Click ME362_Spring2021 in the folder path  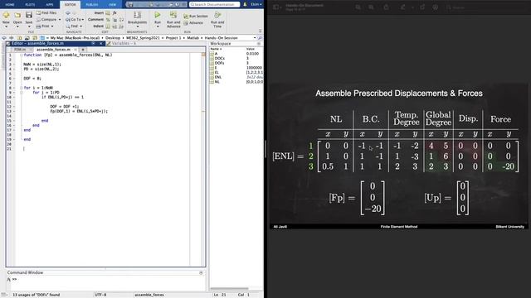[x=143, y=38]
